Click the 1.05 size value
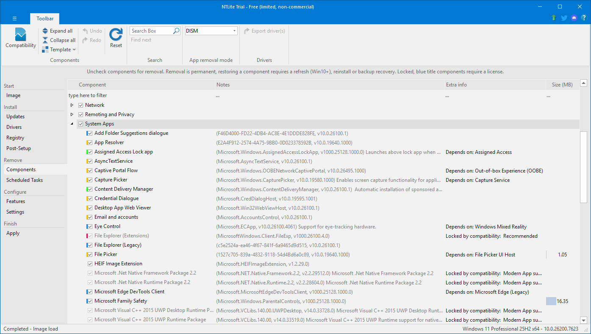The height and width of the screenshot is (334, 591). (x=562, y=255)
